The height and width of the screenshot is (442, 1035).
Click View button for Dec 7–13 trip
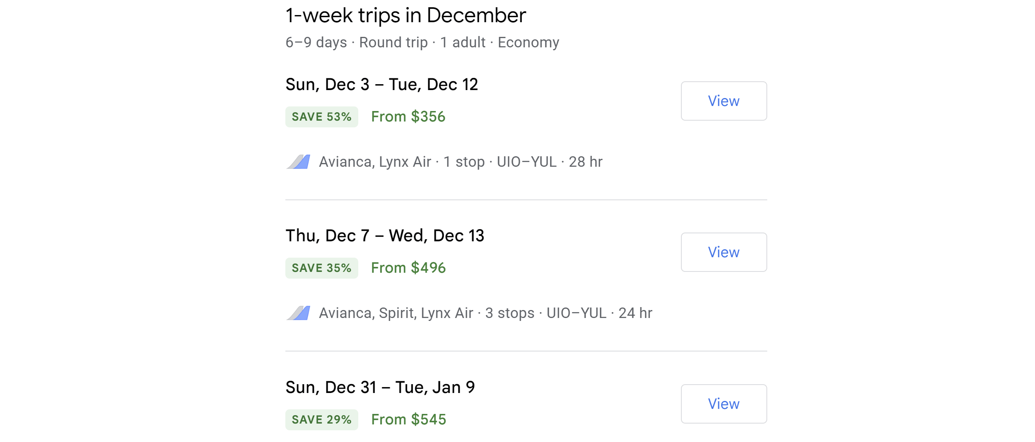click(723, 252)
